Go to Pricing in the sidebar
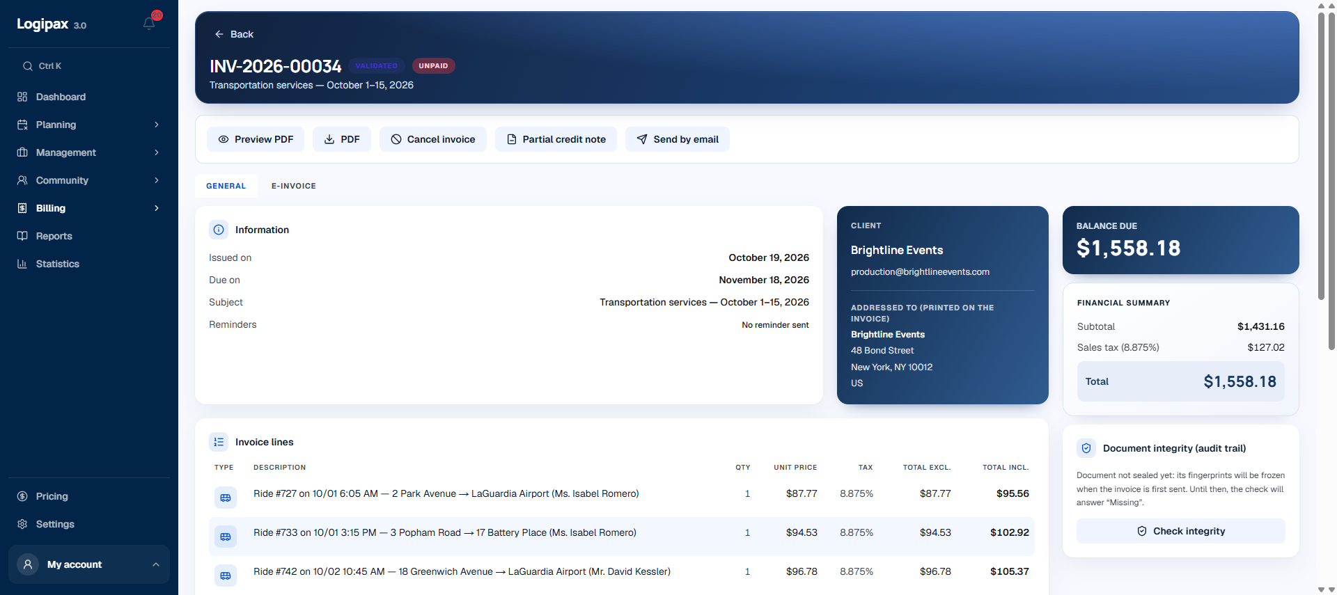 tap(89, 496)
